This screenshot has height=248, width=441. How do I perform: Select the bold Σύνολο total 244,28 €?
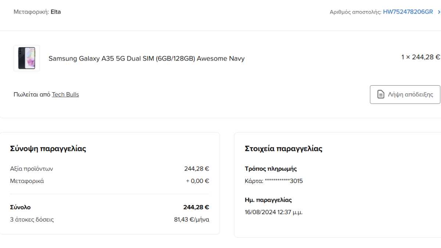(196, 207)
